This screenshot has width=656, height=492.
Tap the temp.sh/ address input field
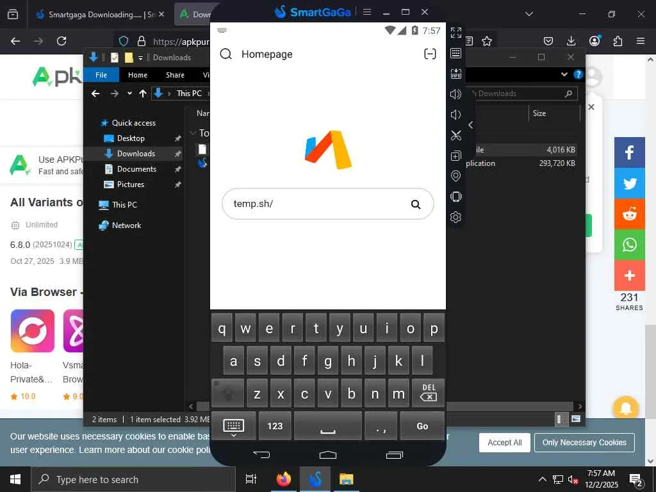pos(327,204)
